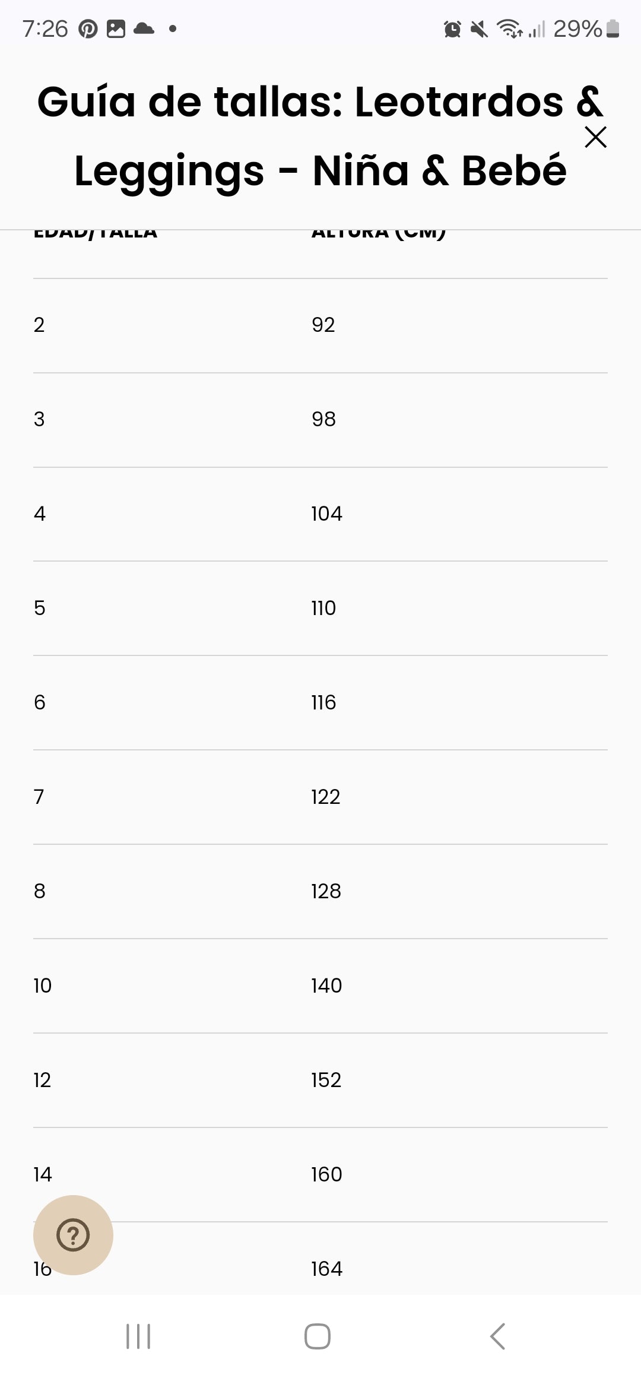Image resolution: width=641 pixels, height=1375 pixels.
Task: Close the size guide popup
Action: pyautogui.click(x=595, y=137)
